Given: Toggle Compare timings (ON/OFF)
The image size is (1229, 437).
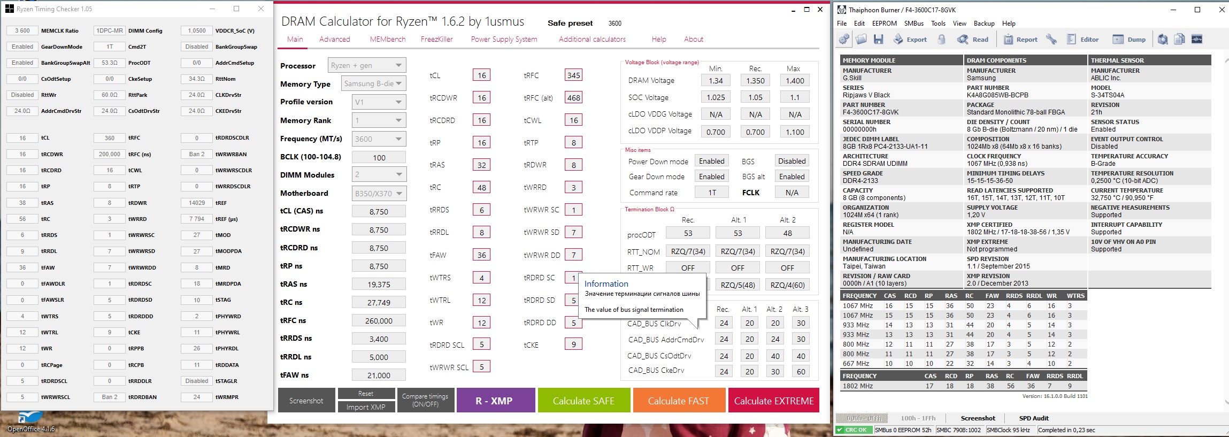Looking at the screenshot, I should 425,401.
